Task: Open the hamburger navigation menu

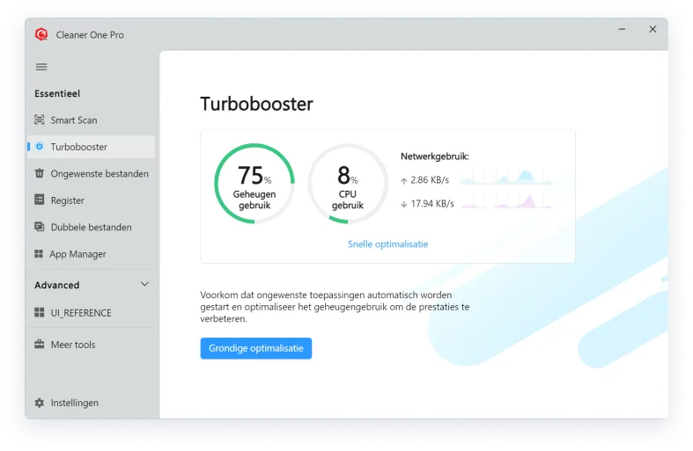Action: (41, 67)
